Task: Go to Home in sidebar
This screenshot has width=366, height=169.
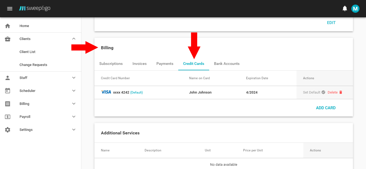Action: [24, 26]
